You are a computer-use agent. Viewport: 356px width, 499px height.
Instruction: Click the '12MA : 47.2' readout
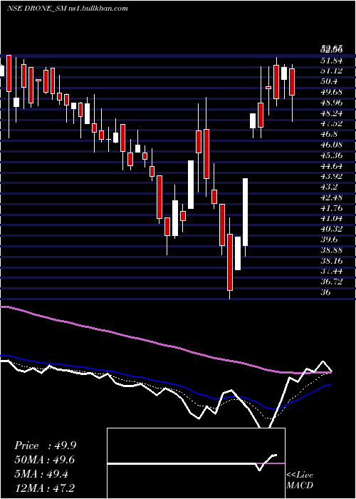[x=45, y=488]
